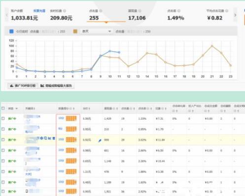
Task: Check the row with 478 impressions
Action: (x=3, y=171)
